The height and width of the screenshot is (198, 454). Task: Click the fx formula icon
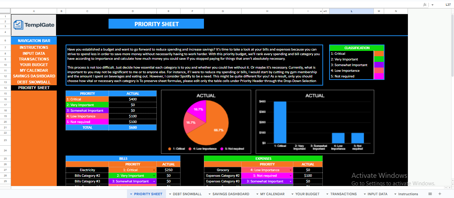tap(425, 5)
